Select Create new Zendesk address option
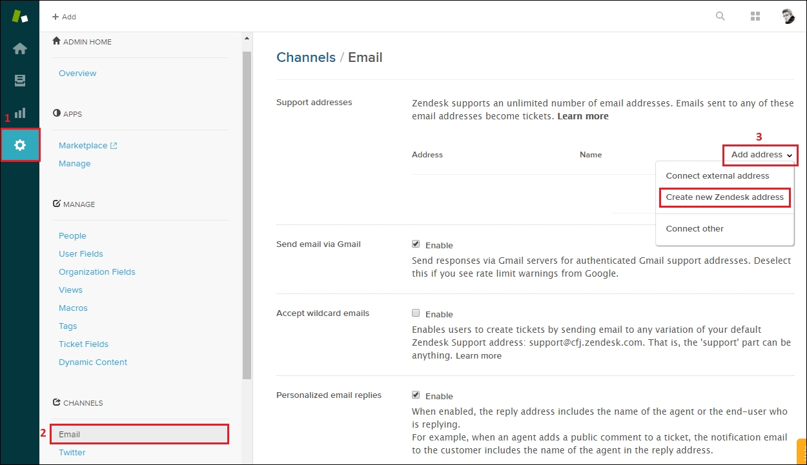 pyautogui.click(x=725, y=197)
